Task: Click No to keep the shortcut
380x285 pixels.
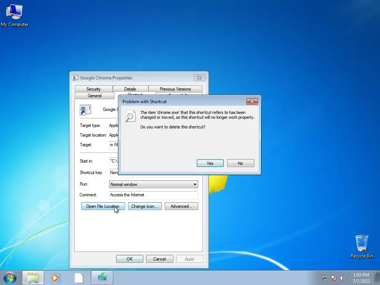Action: [240, 163]
